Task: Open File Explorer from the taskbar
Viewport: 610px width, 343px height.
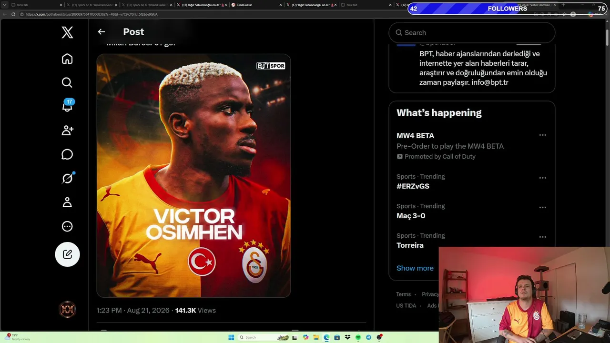Action: coord(316,337)
